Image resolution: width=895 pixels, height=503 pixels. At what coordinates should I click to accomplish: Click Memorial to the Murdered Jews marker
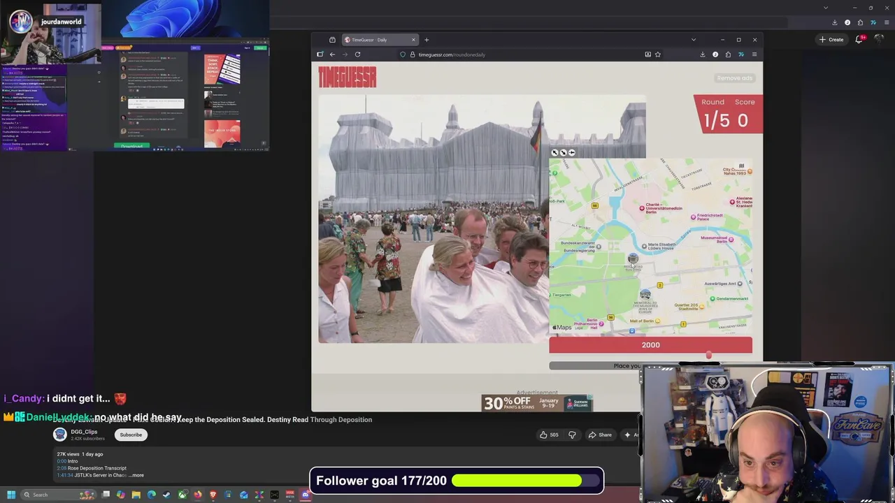645,296
